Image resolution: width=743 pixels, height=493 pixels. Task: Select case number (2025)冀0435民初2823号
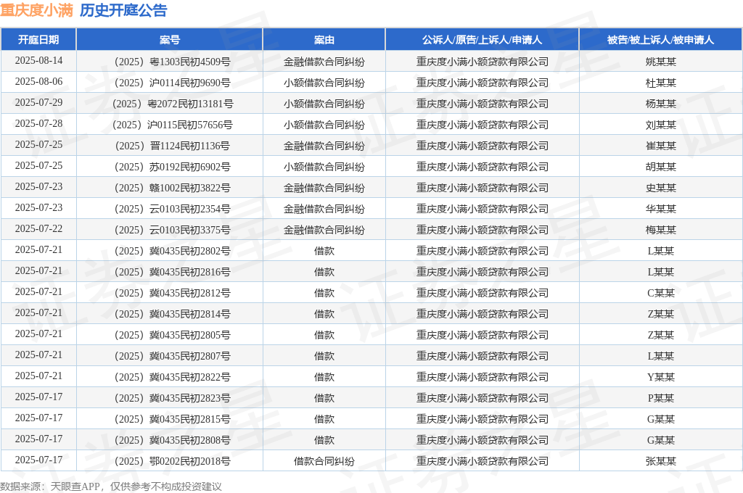coord(172,398)
